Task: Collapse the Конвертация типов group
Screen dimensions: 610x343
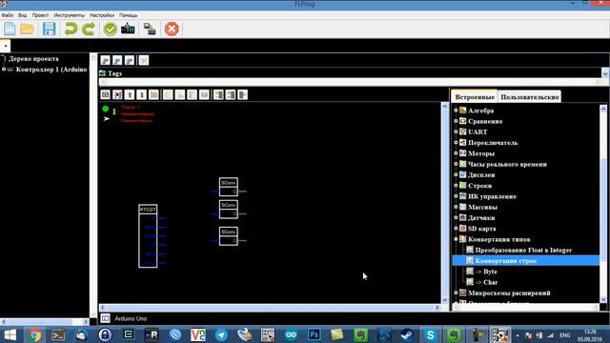Action: [456, 239]
